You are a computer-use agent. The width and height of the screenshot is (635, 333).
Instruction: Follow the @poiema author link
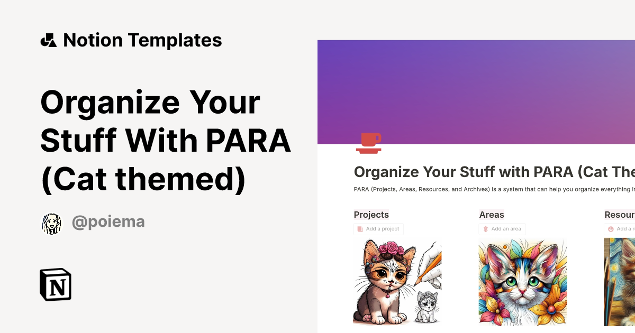(x=108, y=221)
